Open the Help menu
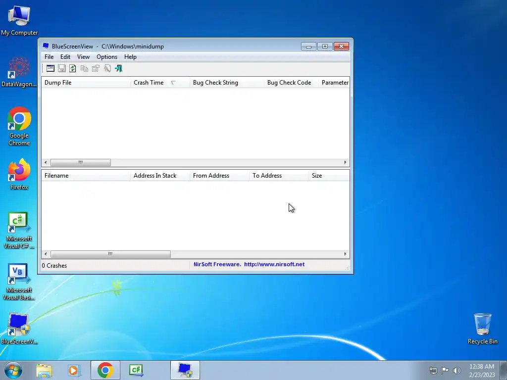Image resolution: width=507 pixels, height=380 pixels. pos(130,57)
